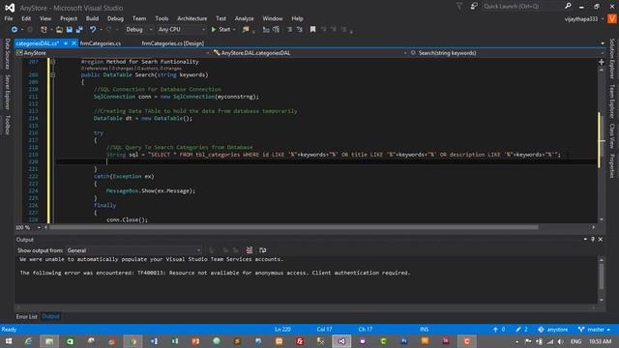
Task: Open the Help menu
Action: pos(297,18)
